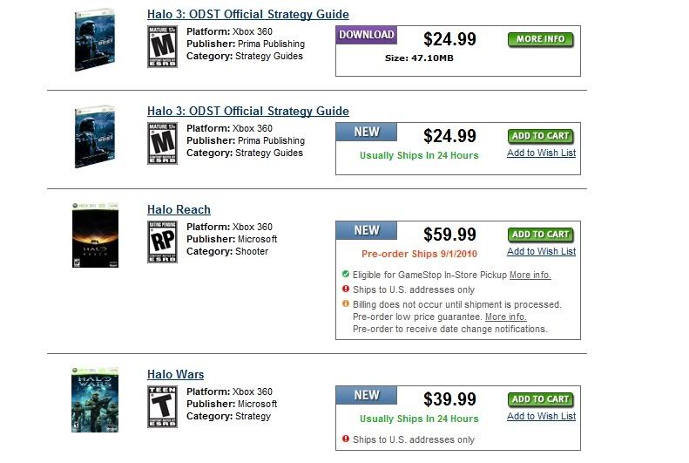Image resolution: width=689 pixels, height=463 pixels.
Task: Click the purple DOWNLOAD badge
Action: click(x=366, y=35)
